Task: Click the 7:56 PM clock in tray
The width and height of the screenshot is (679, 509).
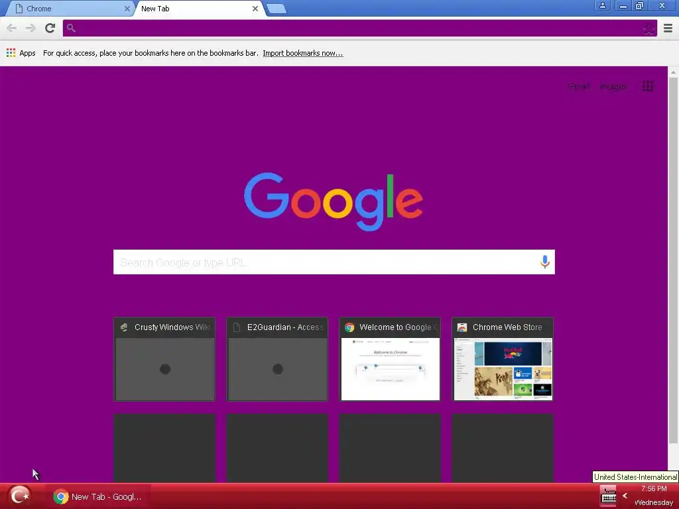Action: pos(654,488)
